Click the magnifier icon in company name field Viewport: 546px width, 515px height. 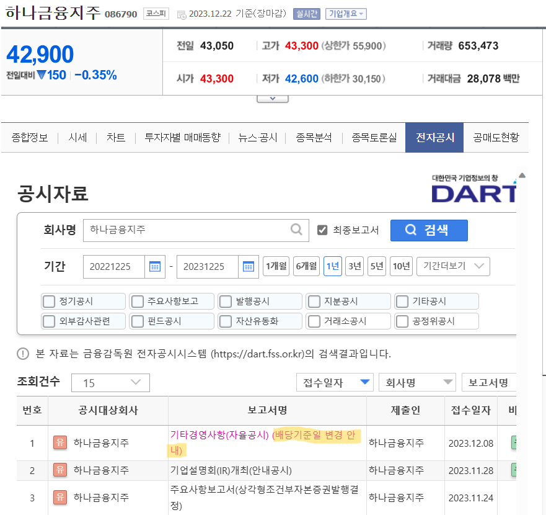point(296,230)
